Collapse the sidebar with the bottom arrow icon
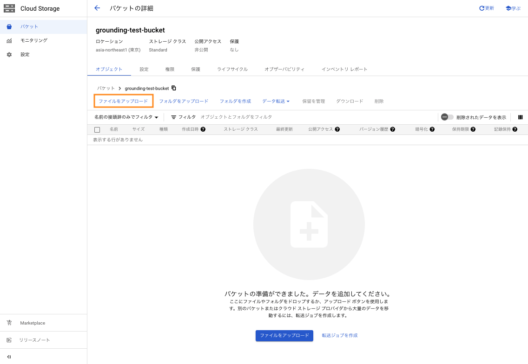This screenshot has width=528, height=364. (9, 357)
